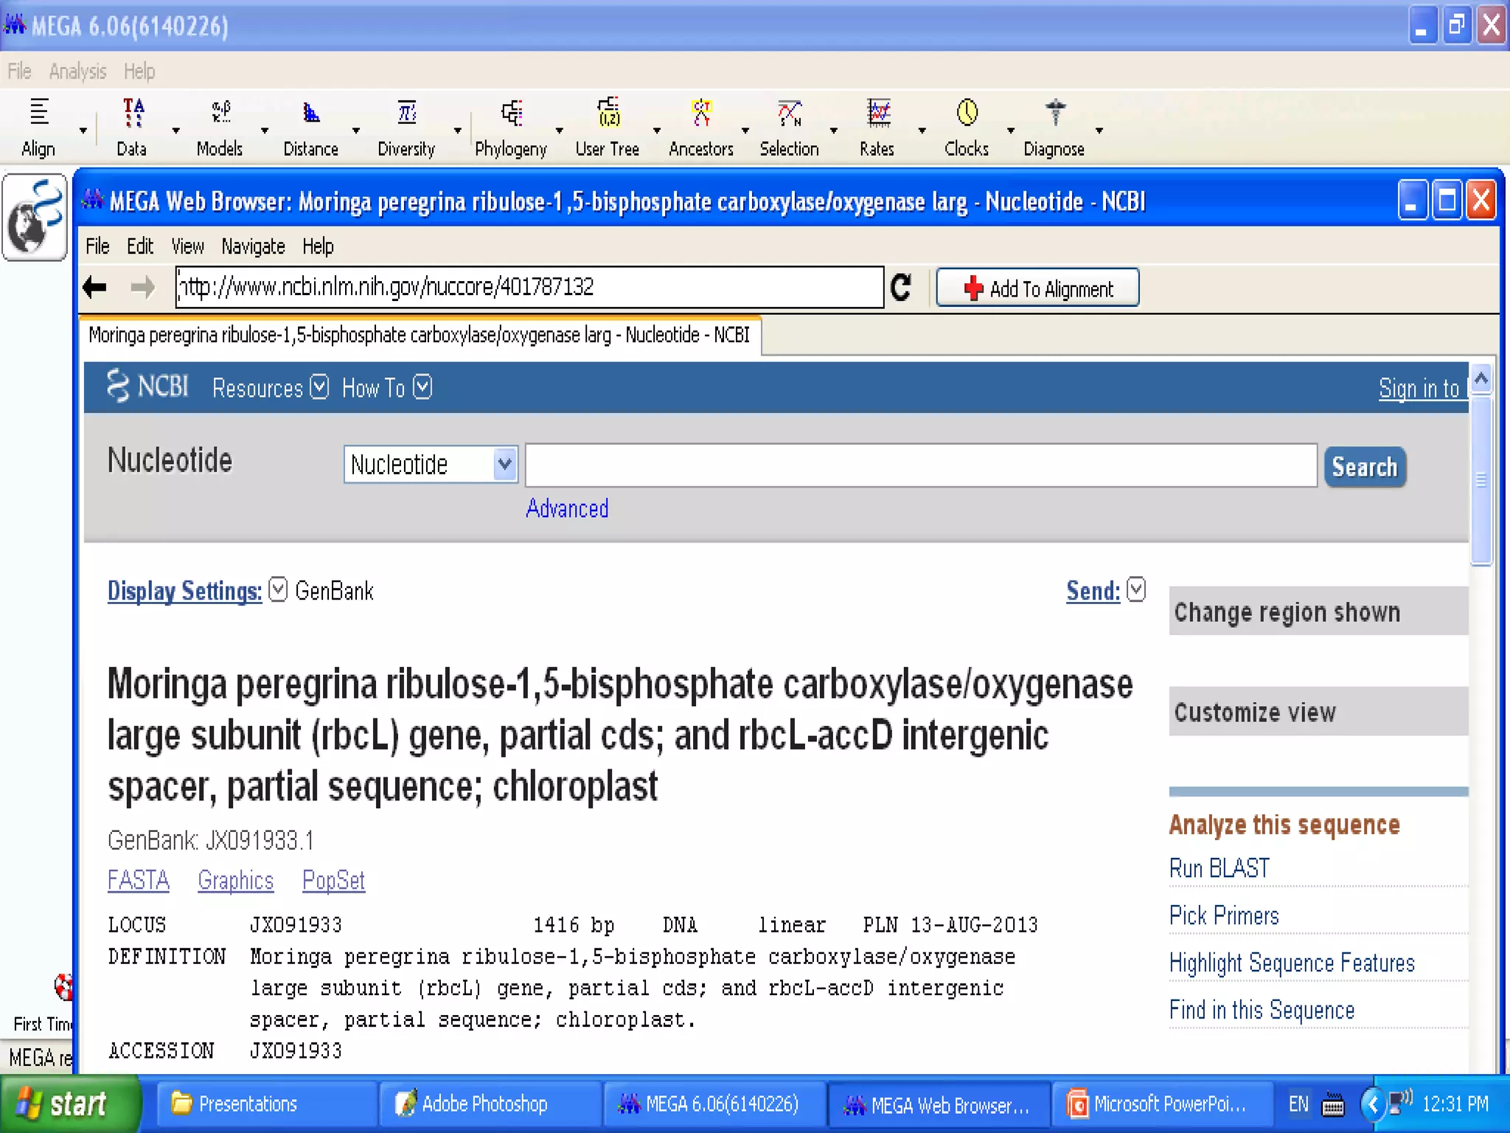Click Add To Alignment button
The image size is (1510, 1133).
[x=1037, y=288]
